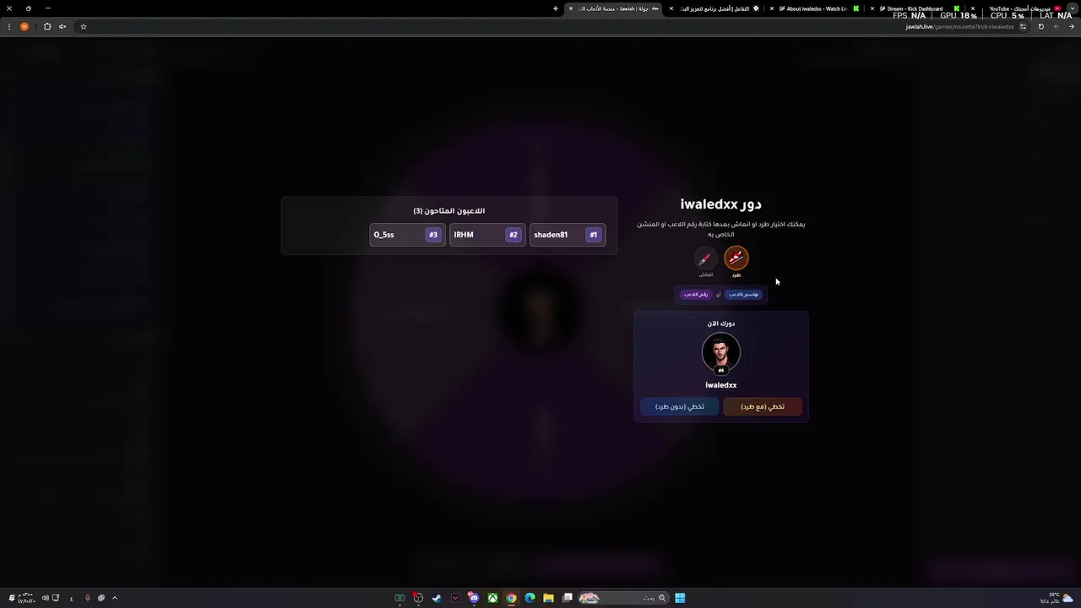
Task: Close the About iwaledxx tab
Action: point(772,8)
